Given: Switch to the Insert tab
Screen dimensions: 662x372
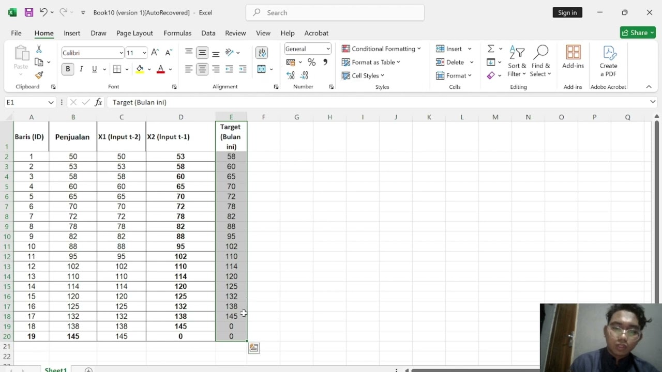Looking at the screenshot, I should tap(72, 33).
